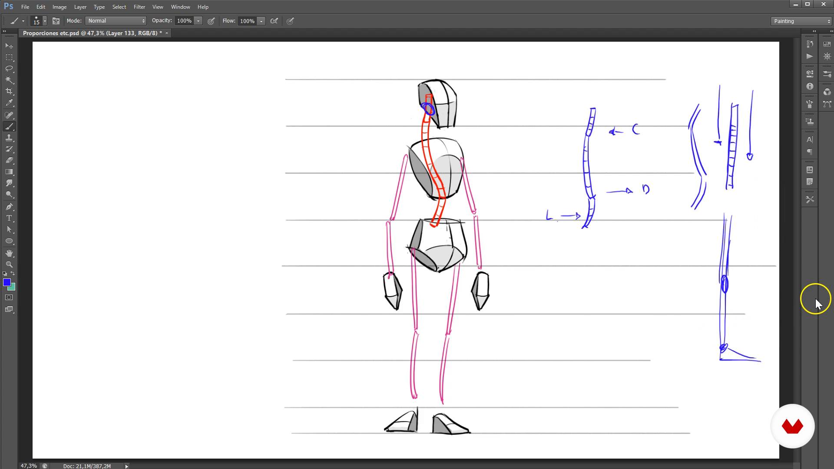Open the History panel icon

[x=810, y=44]
